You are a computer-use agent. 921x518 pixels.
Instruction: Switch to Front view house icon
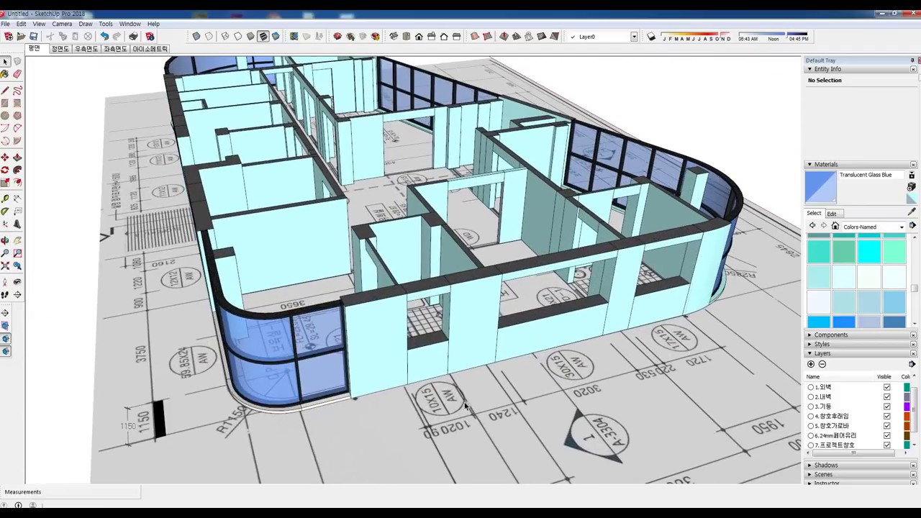pos(419,36)
